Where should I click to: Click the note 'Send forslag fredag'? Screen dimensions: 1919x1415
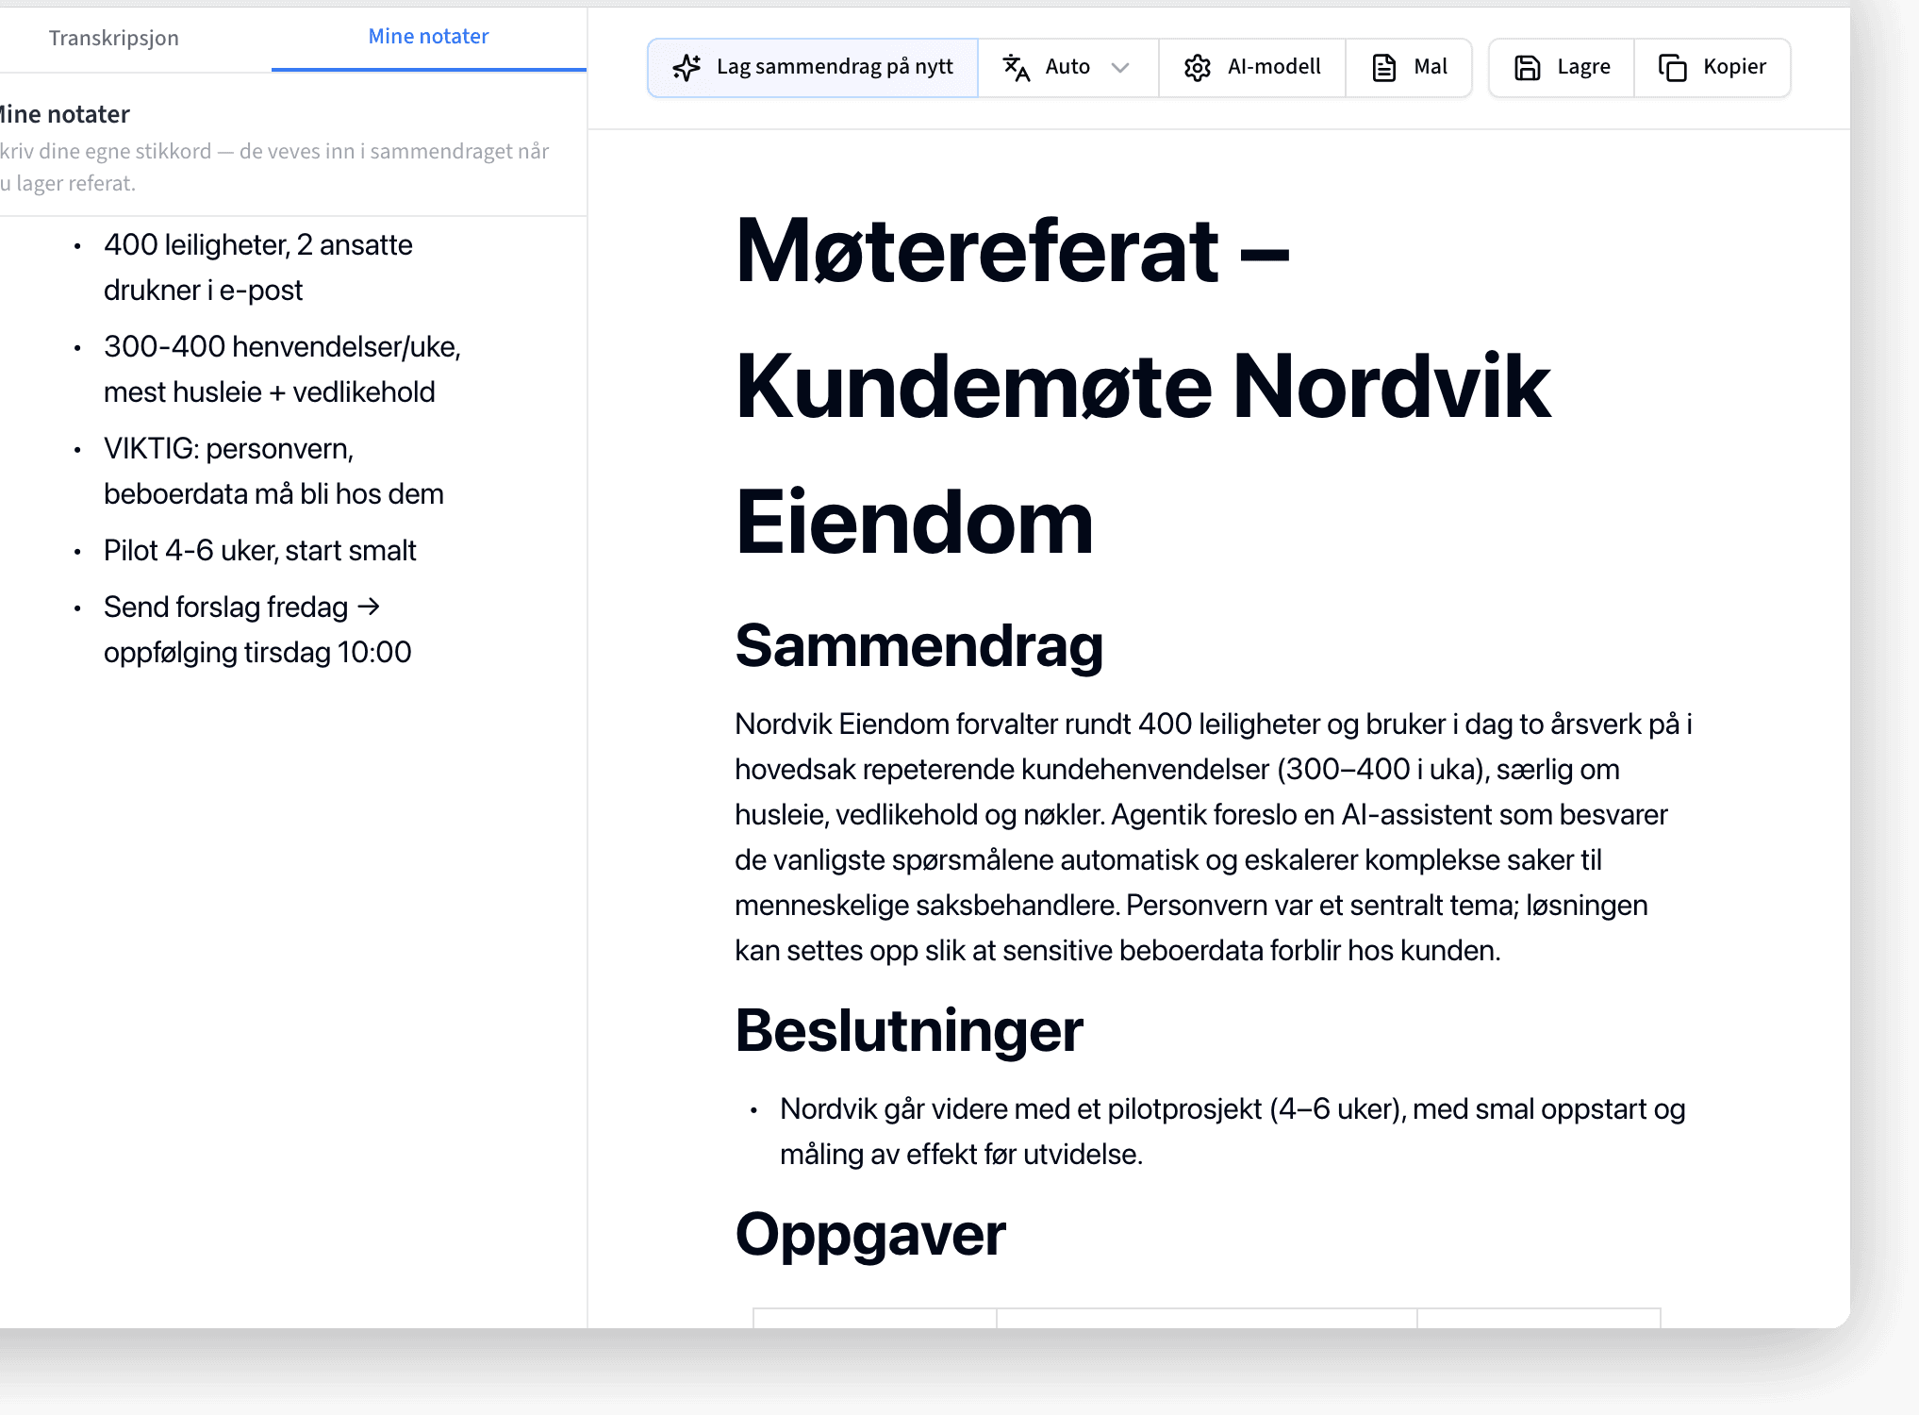(x=257, y=629)
